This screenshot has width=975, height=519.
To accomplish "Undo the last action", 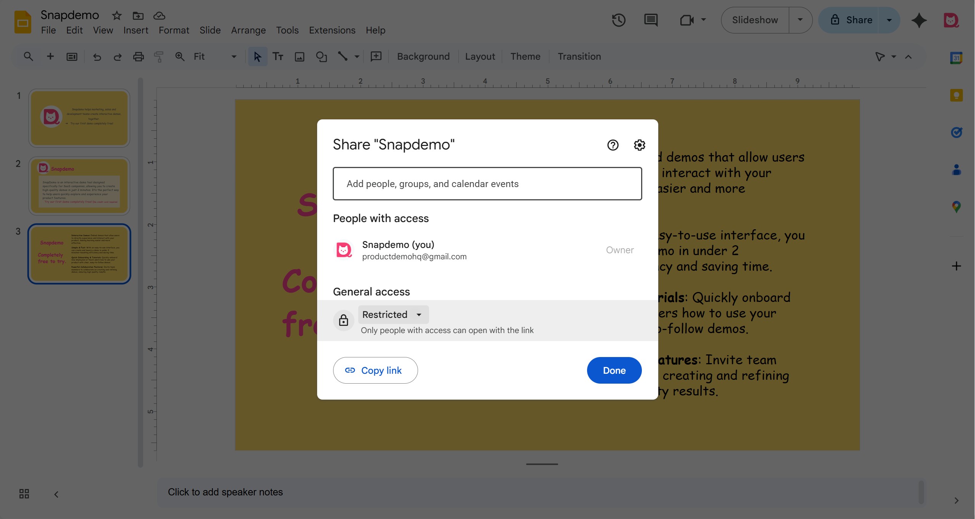I will tap(97, 57).
